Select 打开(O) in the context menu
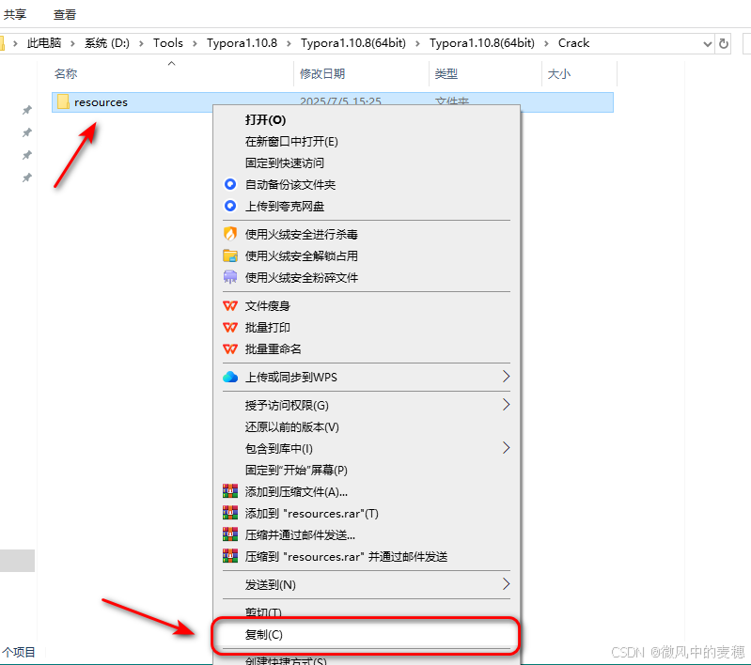This screenshot has width=751, height=665. [x=265, y=119]
